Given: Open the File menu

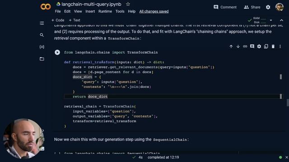Looking at the screenshot, I should tap(58, 11).
